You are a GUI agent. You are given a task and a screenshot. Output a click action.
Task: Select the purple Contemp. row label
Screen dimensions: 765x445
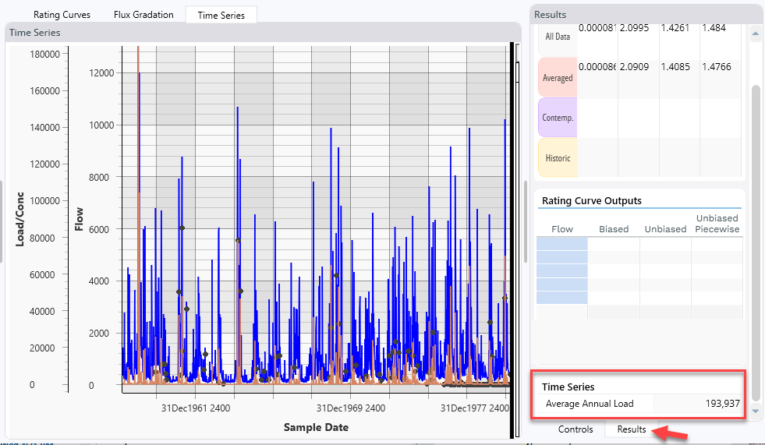click(558, 118)
